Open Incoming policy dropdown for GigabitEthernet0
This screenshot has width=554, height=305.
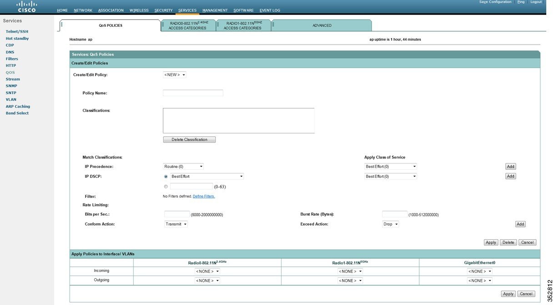480,271
